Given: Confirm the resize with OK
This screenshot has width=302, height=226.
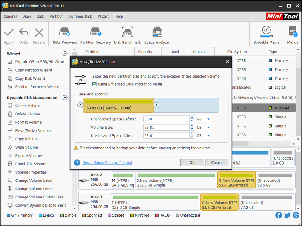Looking at the screenshot, I should click(x=192, y=163).
